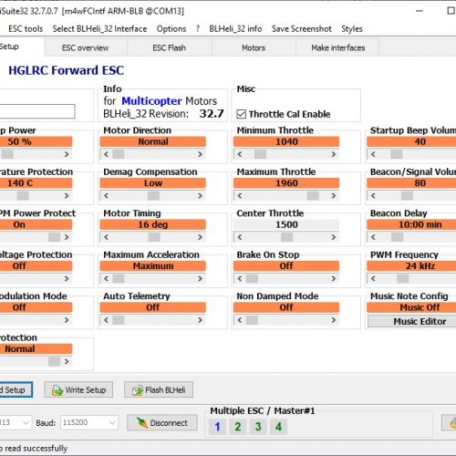Click the Disconnect button
The height and width of the screenshot is (456, 456).
[162, 423]
